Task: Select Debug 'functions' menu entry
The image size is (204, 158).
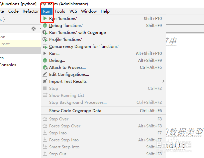Action: [103, 26]
